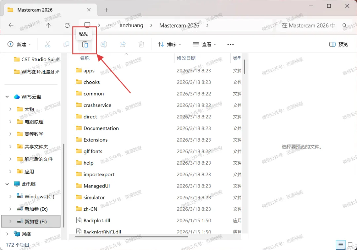Open a new tab with plus
This screenshot has height=250, width=357.
pos(106,10)
